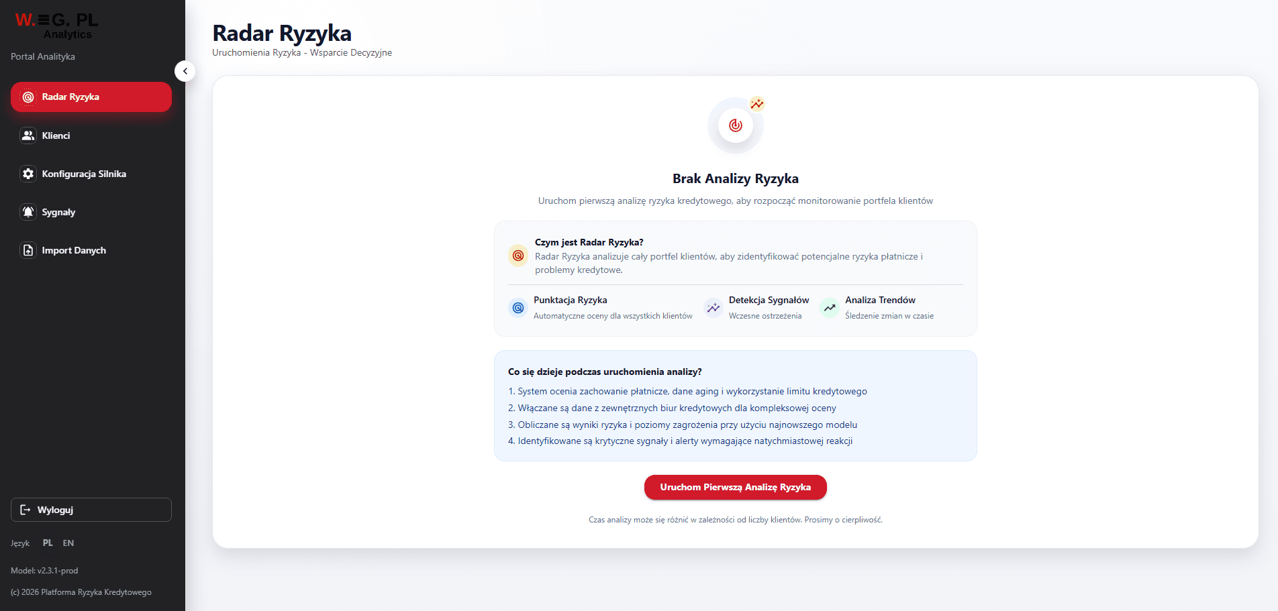Click the Radar Ryzyka target icon in sidebar
Screen dimensions: 1278x611
click(28, 97)
